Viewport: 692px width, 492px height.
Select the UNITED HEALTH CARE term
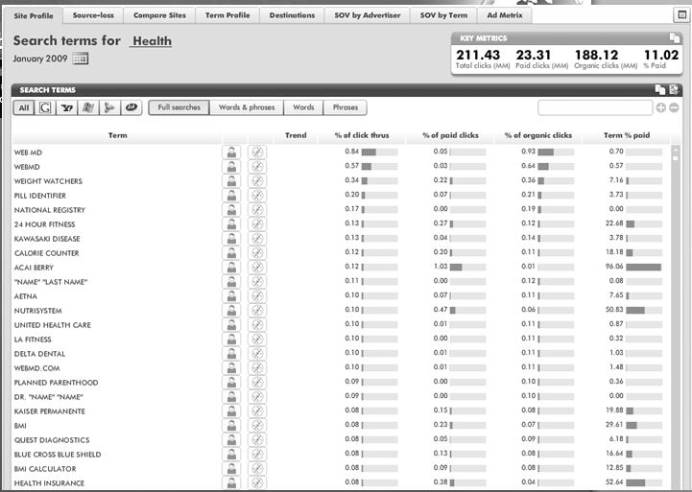pyautogui.click(x=53, y=325)
